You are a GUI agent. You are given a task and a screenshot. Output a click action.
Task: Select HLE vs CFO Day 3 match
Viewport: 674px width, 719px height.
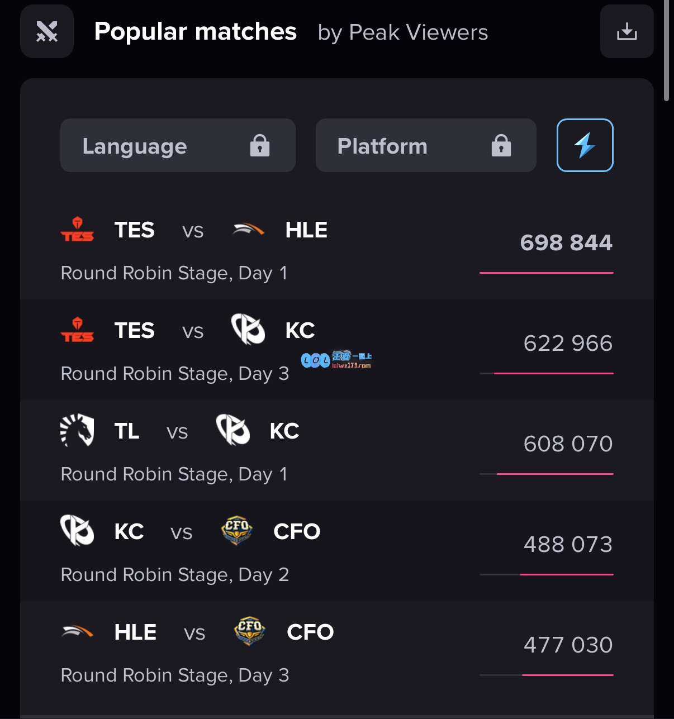tap(337, 651)
